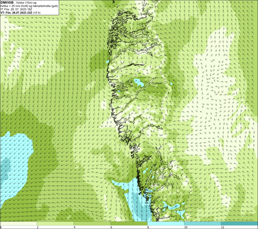Pick the 4–6 m/s green scale segment
The width and height of the screenshot is (258, 229).
(92, 223)
